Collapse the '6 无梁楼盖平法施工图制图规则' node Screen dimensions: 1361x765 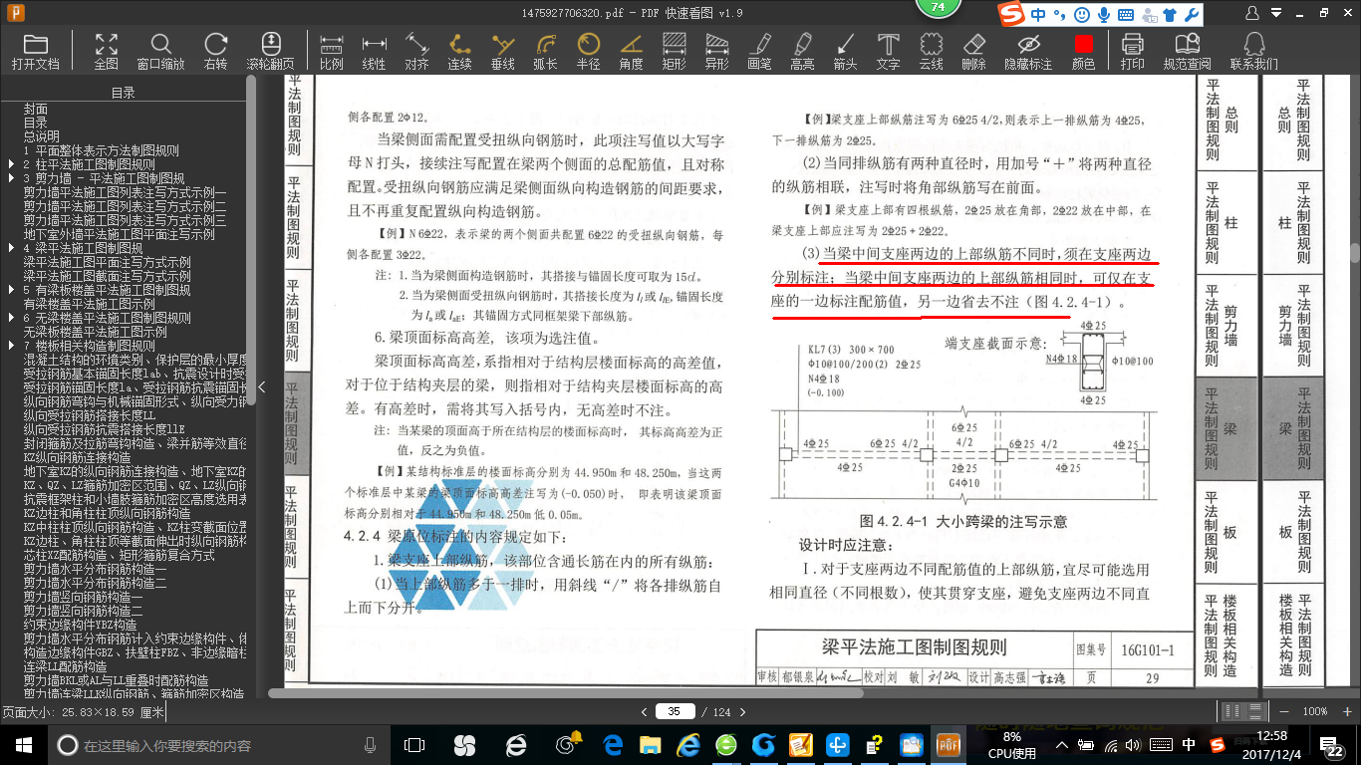tap(12, 318)
